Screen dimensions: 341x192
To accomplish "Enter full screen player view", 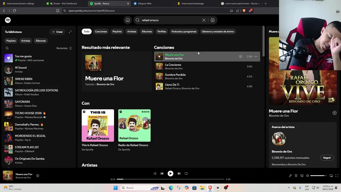I will [x=337, y=176].
